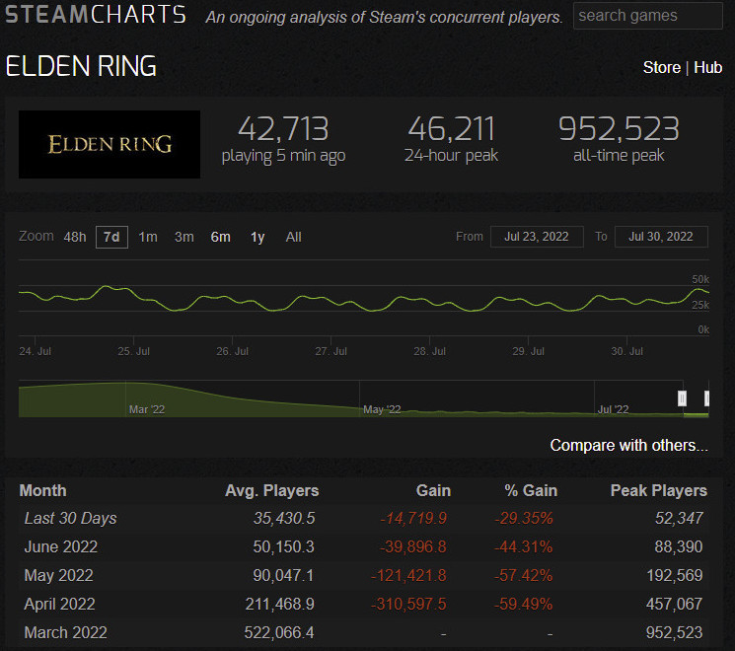
Task: Click the ELDEN RING page title
Action: click(x=81, y=66)
